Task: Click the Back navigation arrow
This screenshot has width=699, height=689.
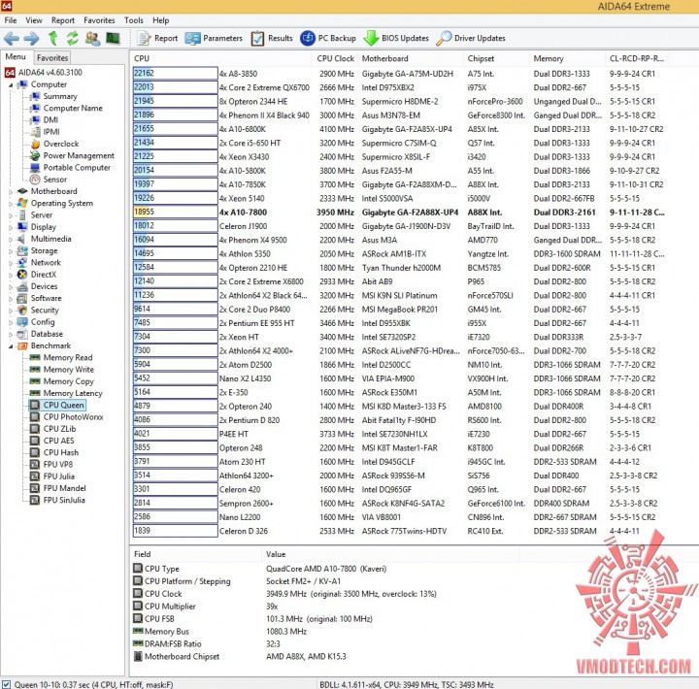Action: tap(11, 38)
